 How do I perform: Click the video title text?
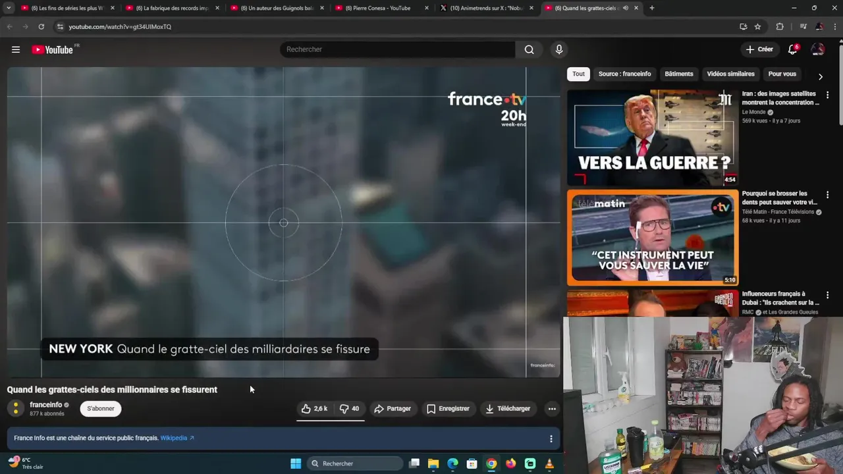[112, 390]
